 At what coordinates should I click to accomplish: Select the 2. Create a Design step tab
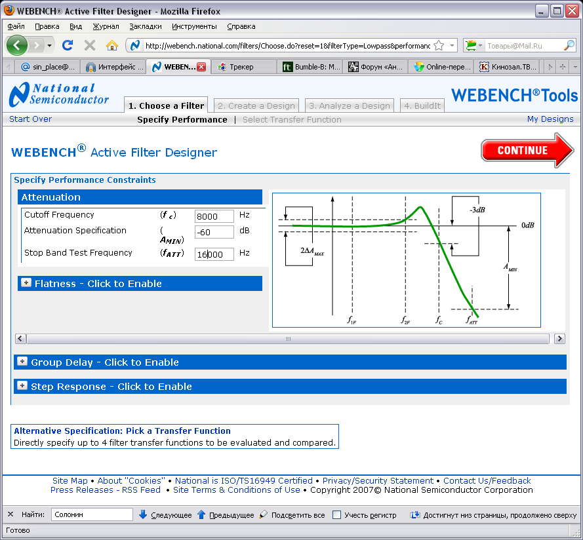[256, 106]
